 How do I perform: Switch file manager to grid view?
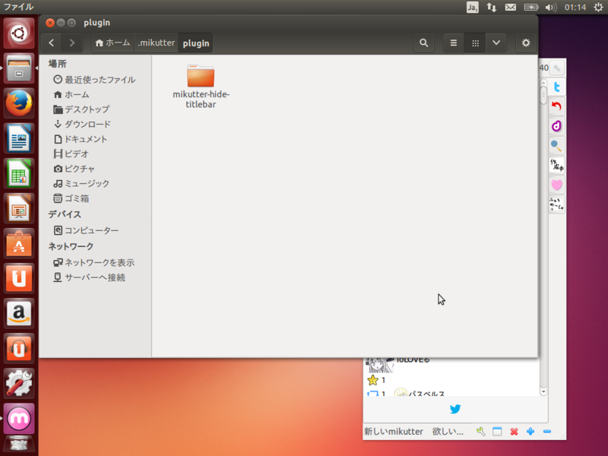[475, 43]
